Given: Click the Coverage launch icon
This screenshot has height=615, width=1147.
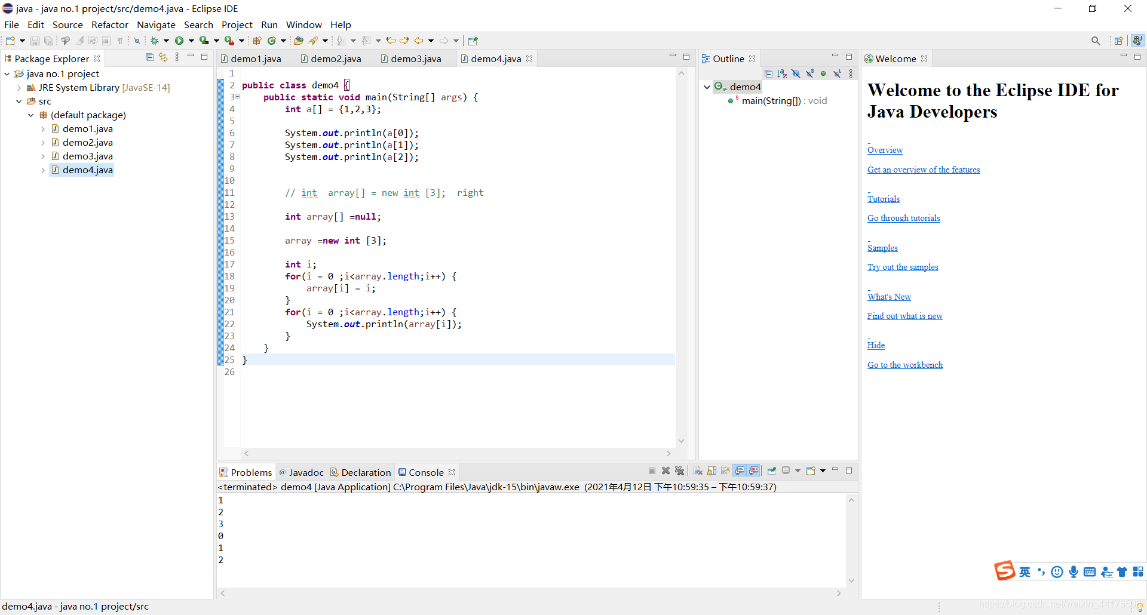Looking at the screenshot, I should point(204,41).
